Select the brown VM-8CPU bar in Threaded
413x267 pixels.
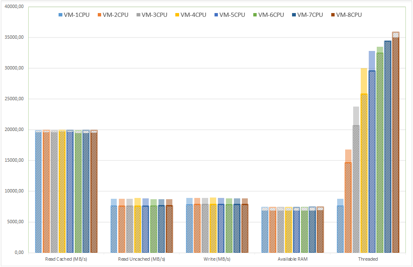point(396,142)
